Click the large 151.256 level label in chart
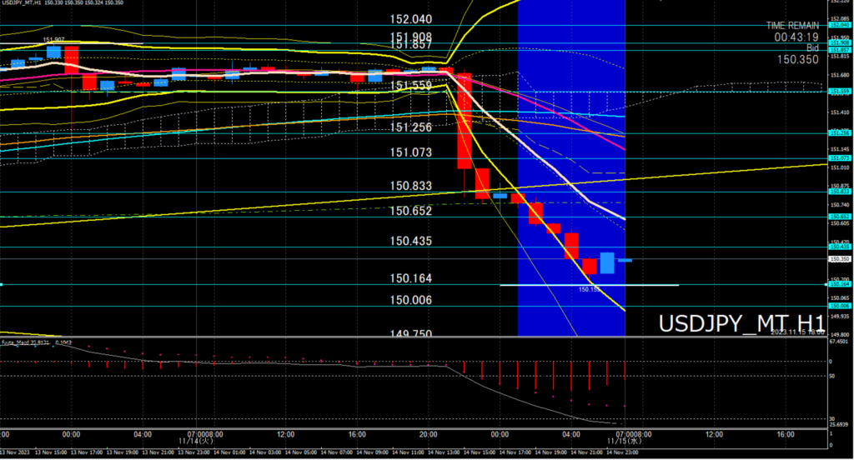The width and height of the screenshot is (854, 460). tap(410, 127)
